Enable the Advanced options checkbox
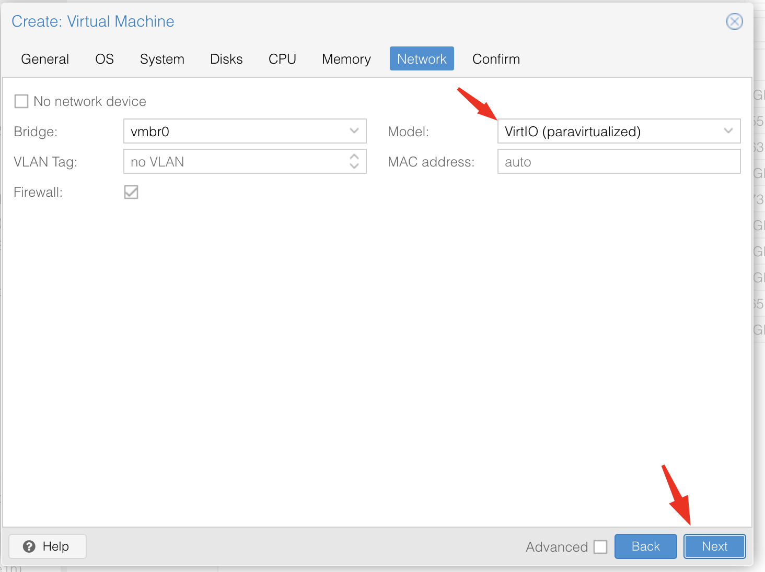Viewport: 765px width, 572px height. (x=600, y=547)
